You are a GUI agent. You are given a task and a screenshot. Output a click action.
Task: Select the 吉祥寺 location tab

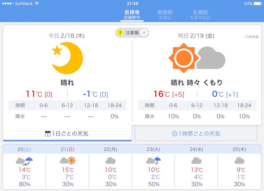pos(132,15)
